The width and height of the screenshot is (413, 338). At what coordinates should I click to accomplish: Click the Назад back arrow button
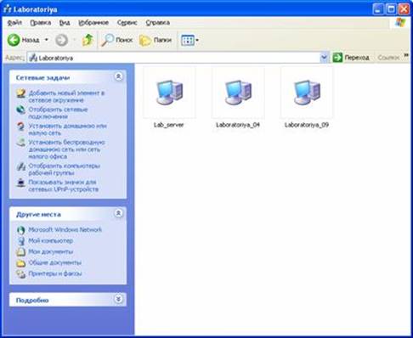(23, 40)
